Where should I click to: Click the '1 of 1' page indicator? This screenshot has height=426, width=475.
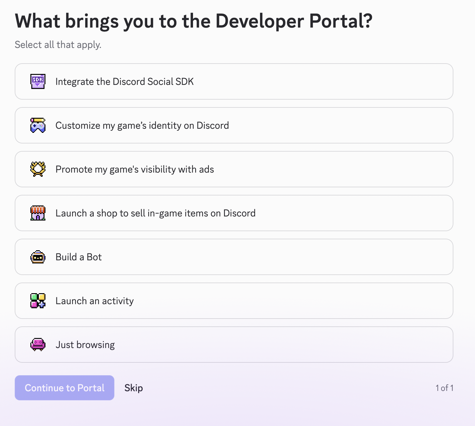444,388
